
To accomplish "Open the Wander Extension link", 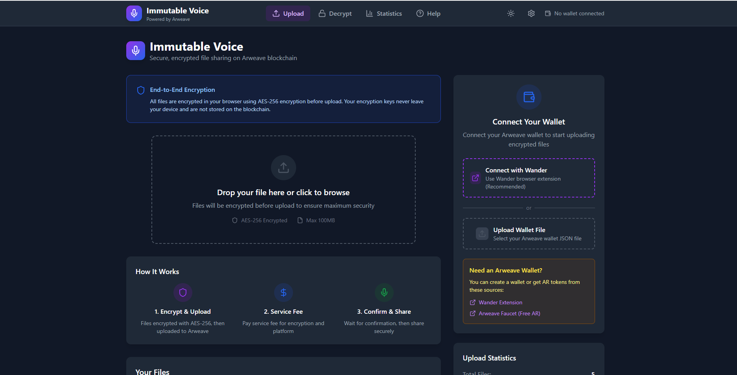I will 500,302.
